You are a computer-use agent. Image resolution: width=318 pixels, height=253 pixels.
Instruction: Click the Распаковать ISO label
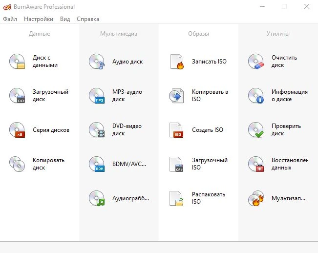(209, 198)
